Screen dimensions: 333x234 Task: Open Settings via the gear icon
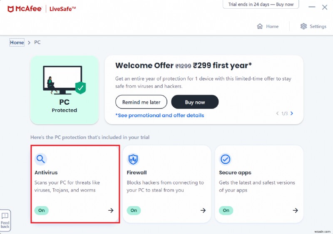303,26
